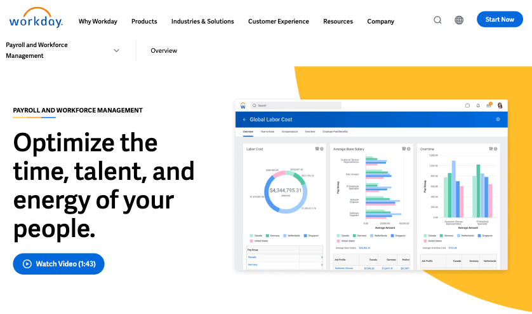Viewport: 532px width, 314px height.
Task: Click Singapore legend swatch in Labor Cost
Action: [x=306, y=235]
